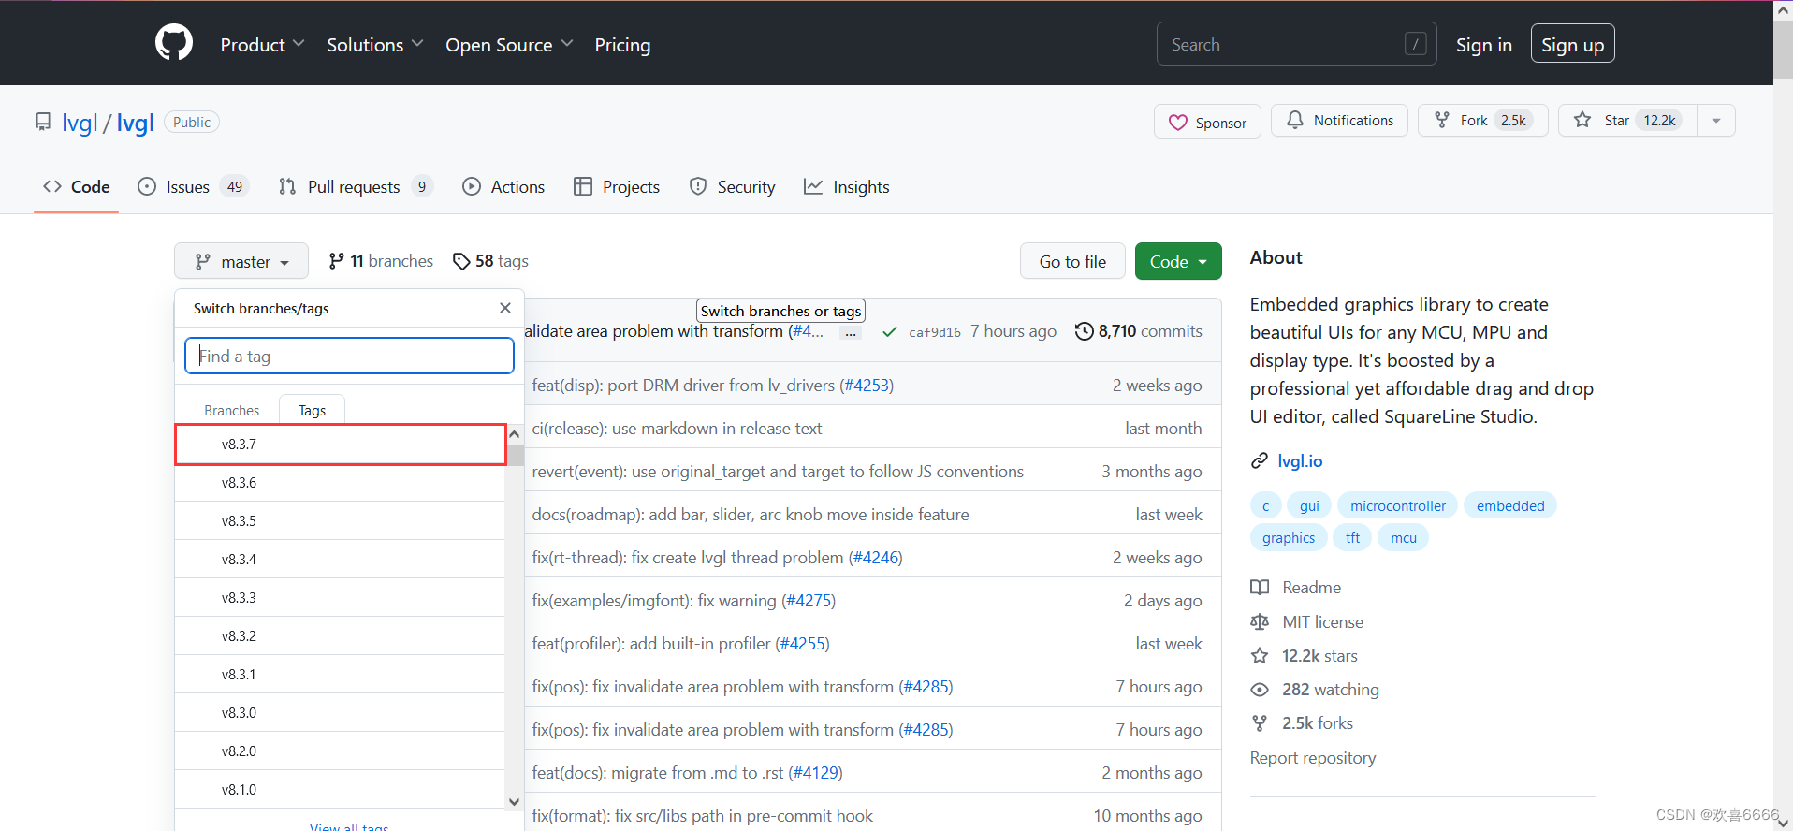
Task: Focus the top Search field
Action: coord(1296,44)
